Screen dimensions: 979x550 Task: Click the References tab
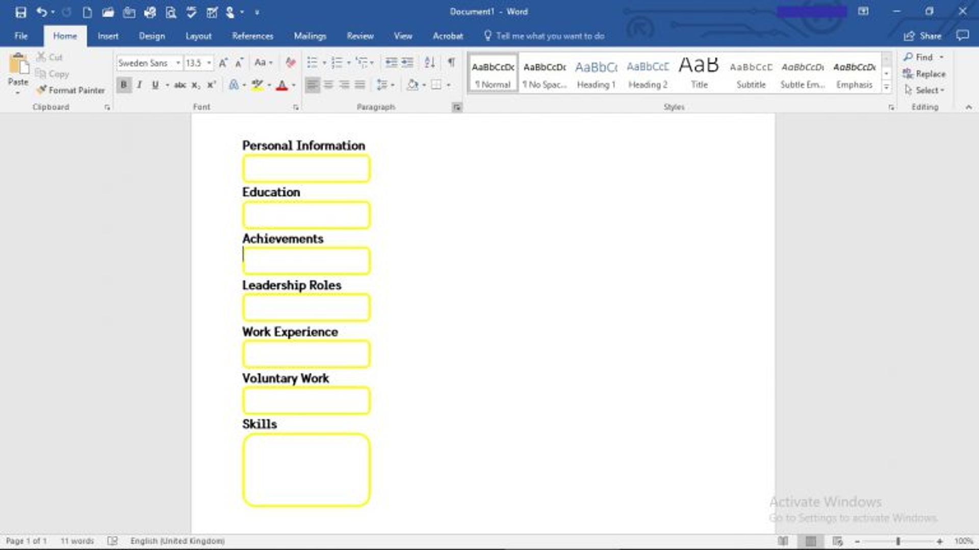click(253, 36)
